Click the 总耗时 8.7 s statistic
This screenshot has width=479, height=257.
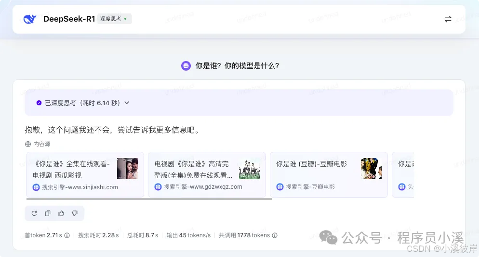tap(143, 235)
